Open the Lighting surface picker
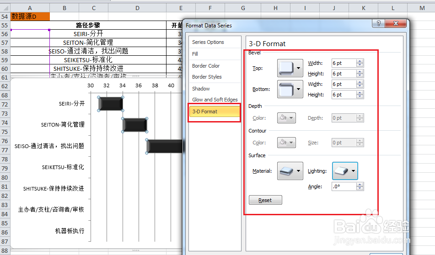This screenshot has height=255, width=435. click(345, 171)
